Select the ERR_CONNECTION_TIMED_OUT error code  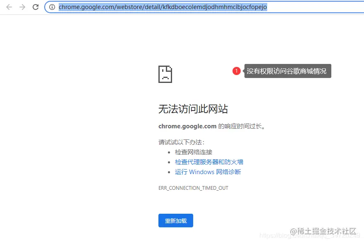194,188
